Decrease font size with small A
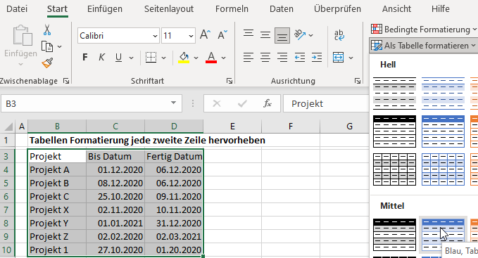This screenshot has height=258, width=478. (x=222, y=34)
